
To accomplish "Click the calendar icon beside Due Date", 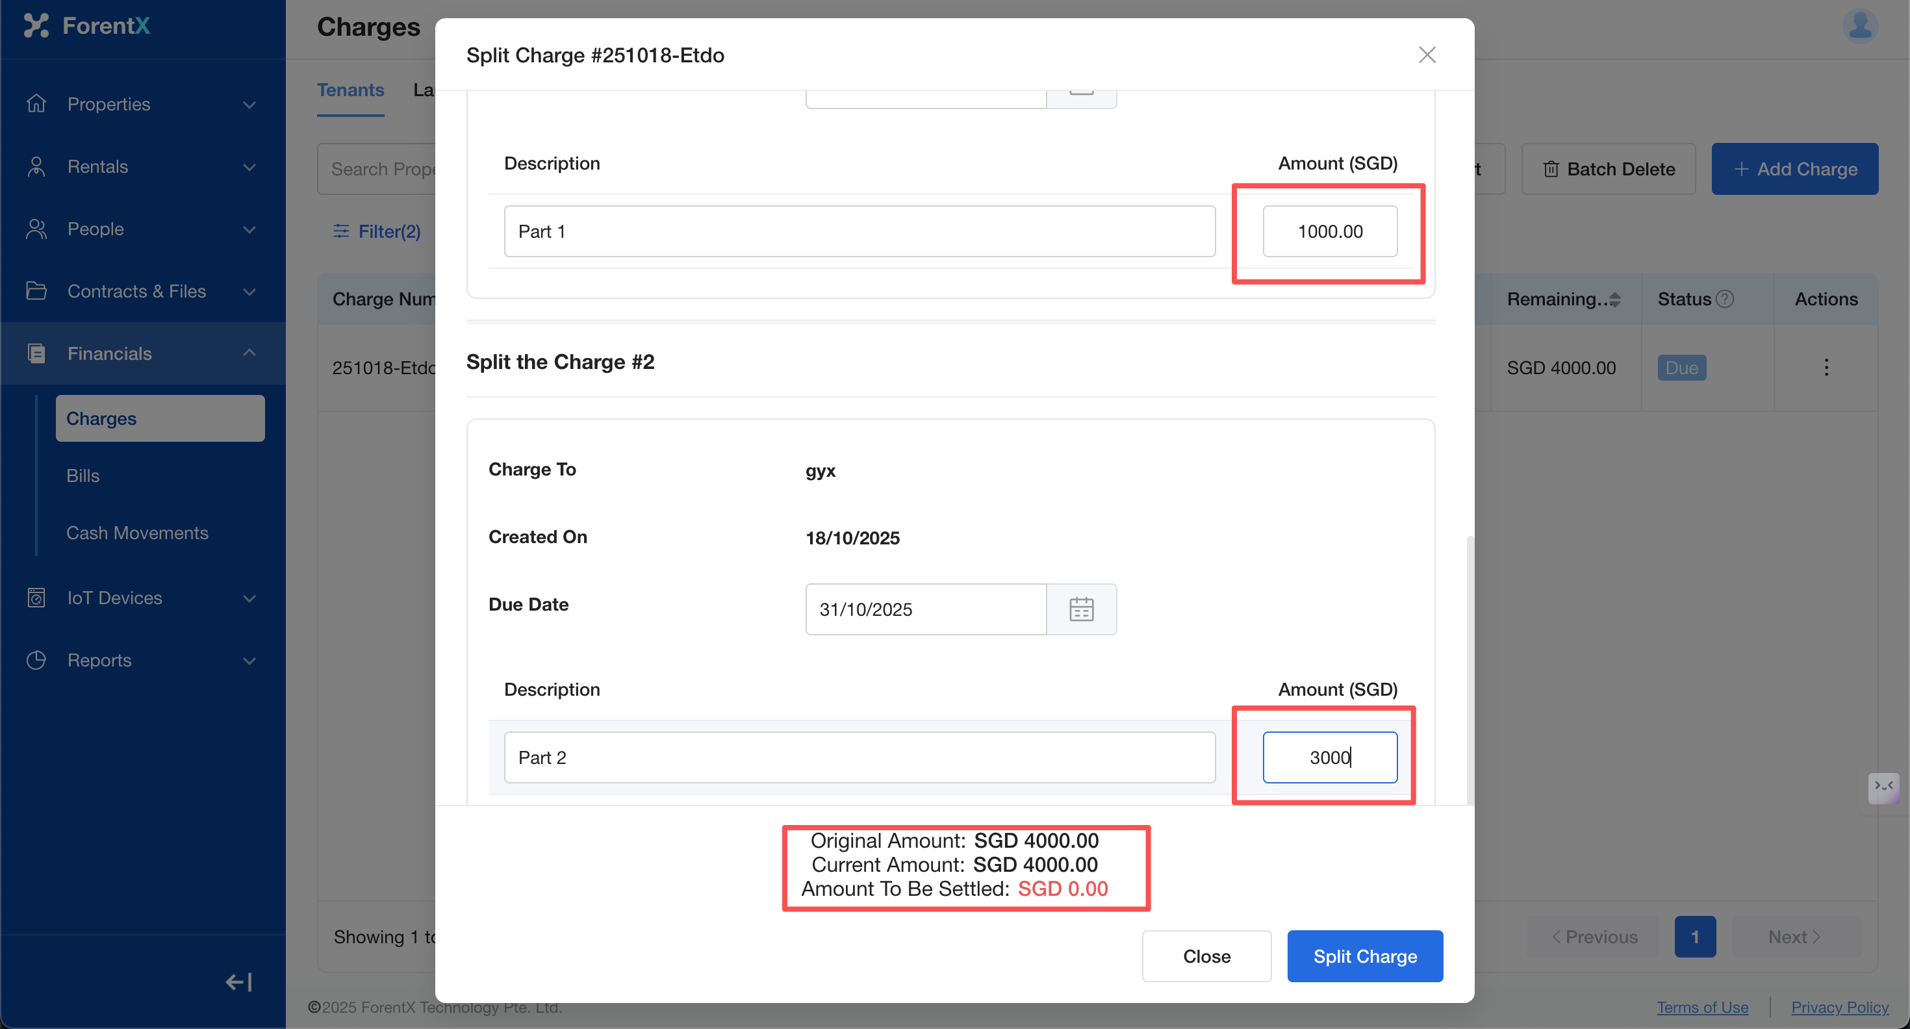I will click(x=1081, y=609).
